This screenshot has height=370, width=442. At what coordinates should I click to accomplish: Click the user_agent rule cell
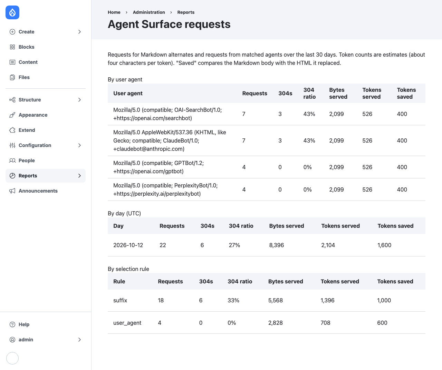pyautogui.click(x=127, y=323)
